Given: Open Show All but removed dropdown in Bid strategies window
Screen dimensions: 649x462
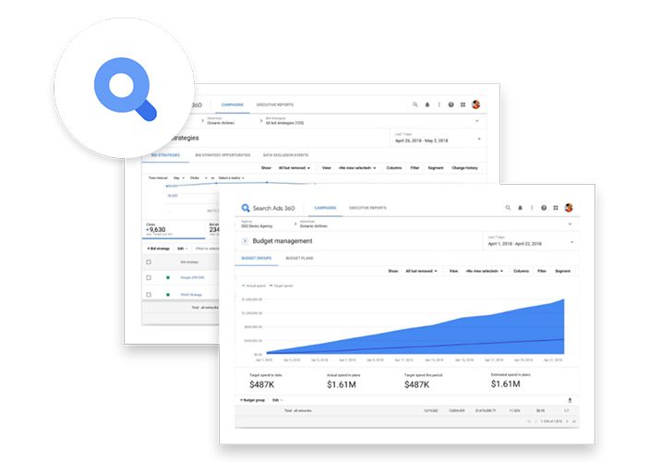Looking at the screenshot, I should (x=294, y=168).
